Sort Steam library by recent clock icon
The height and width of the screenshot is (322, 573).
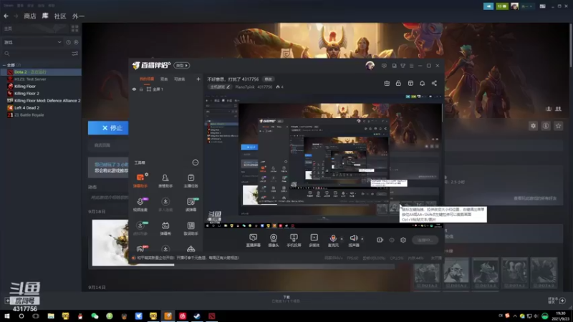(x=68, y=42)
